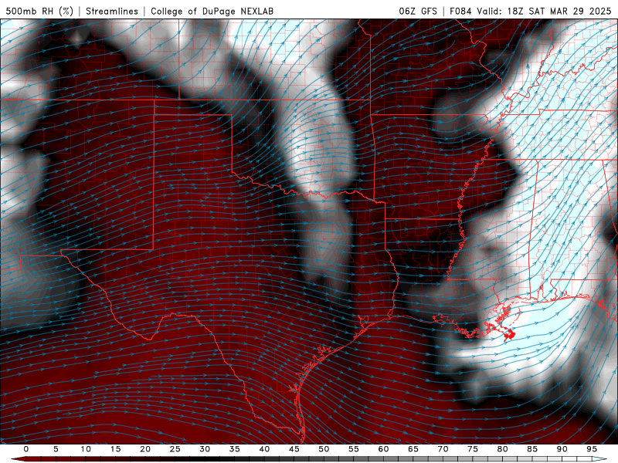Click the '75' value on the color scale
The image size is (618, 463).
[x=473, y=449]
